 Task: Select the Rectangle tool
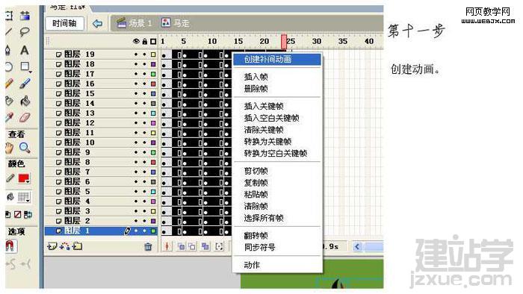[x=25, y=66]
